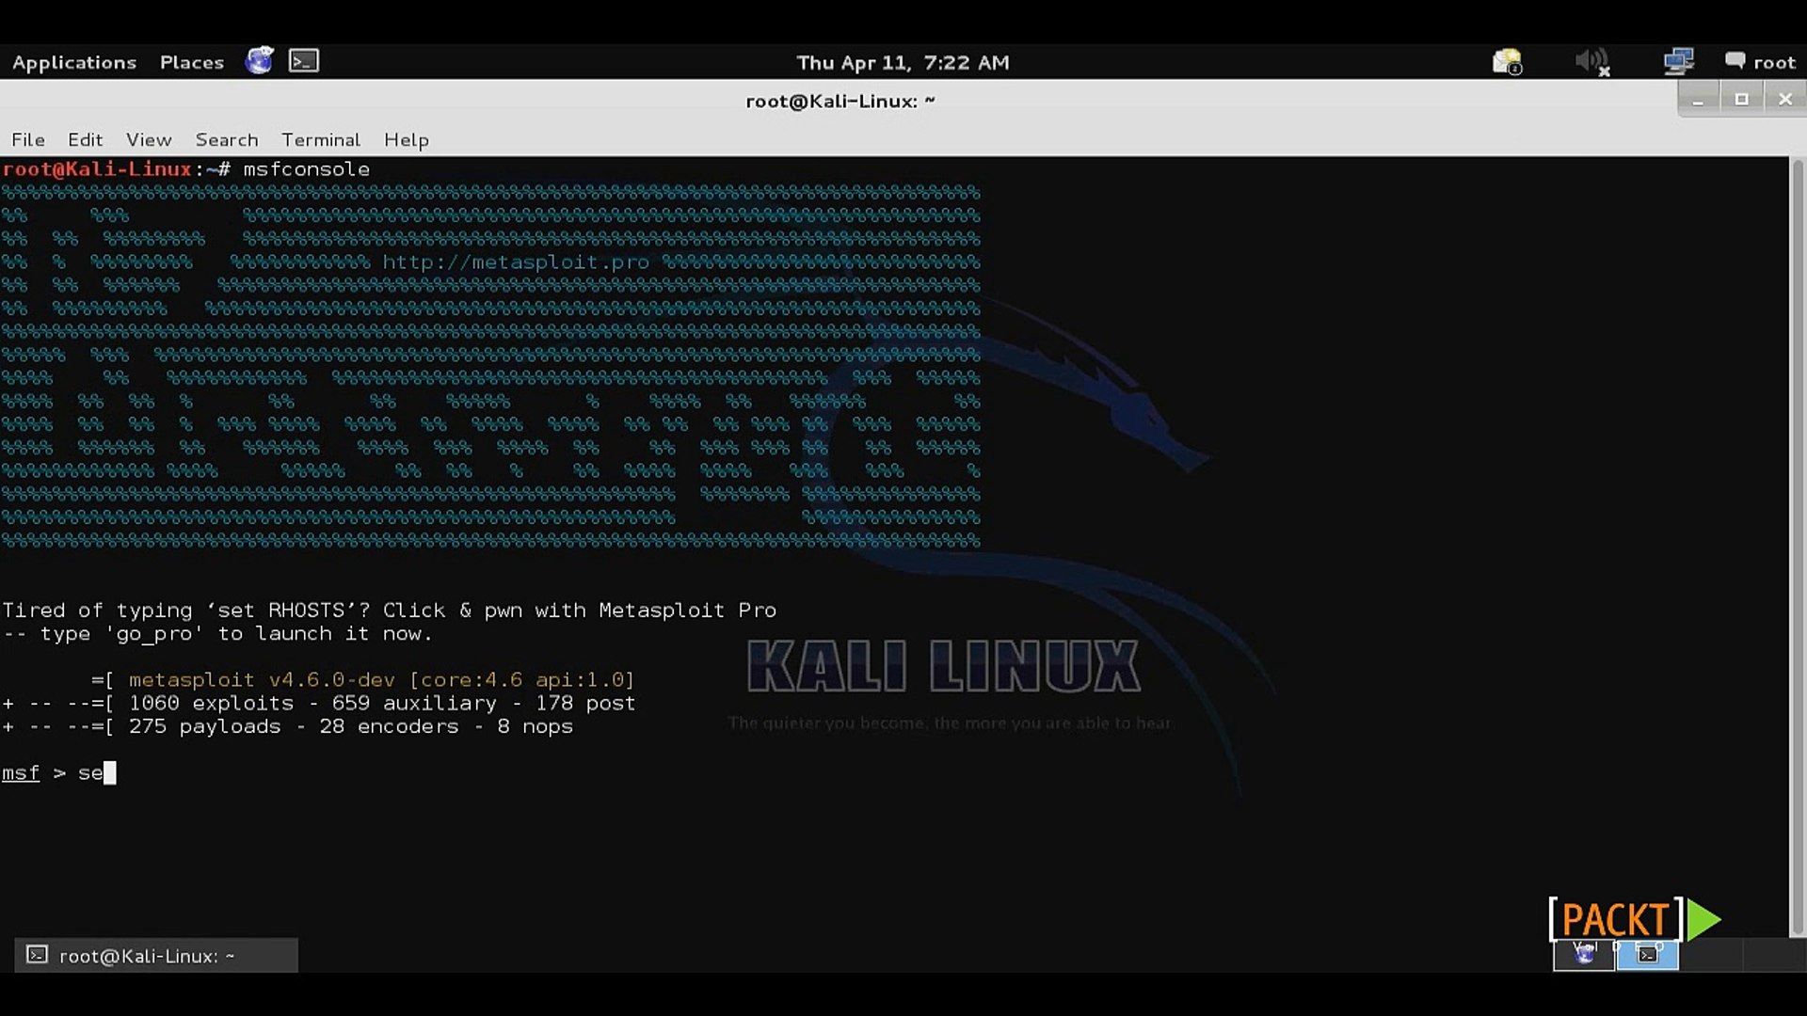Click the terminal vertical scrollbar

click(x=1797, y=546)
